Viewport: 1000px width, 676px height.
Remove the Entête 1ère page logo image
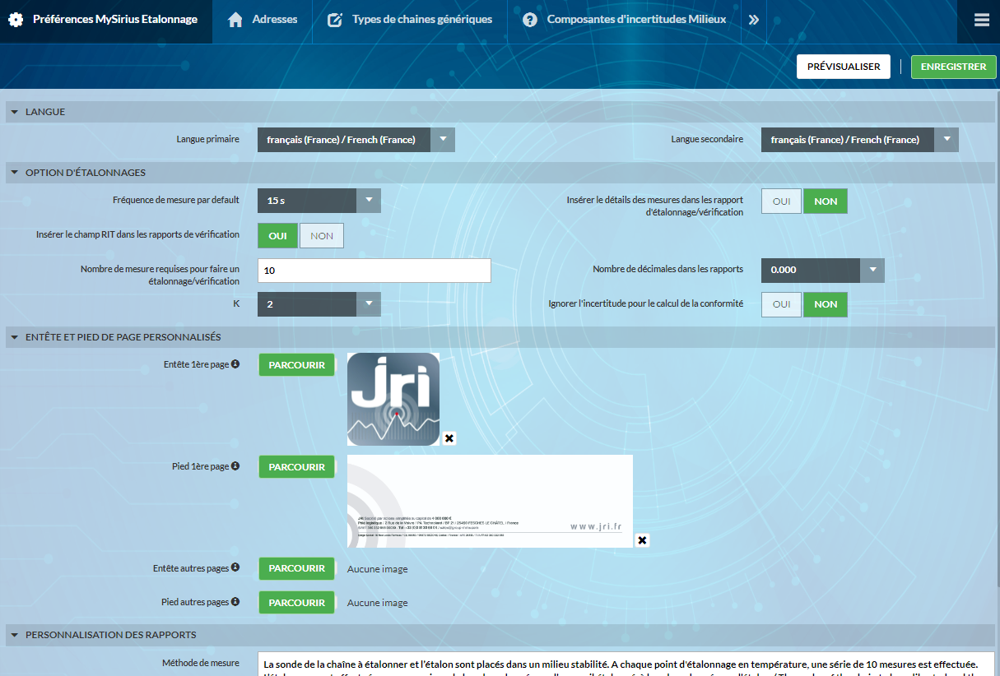click(x=449, y=438)
